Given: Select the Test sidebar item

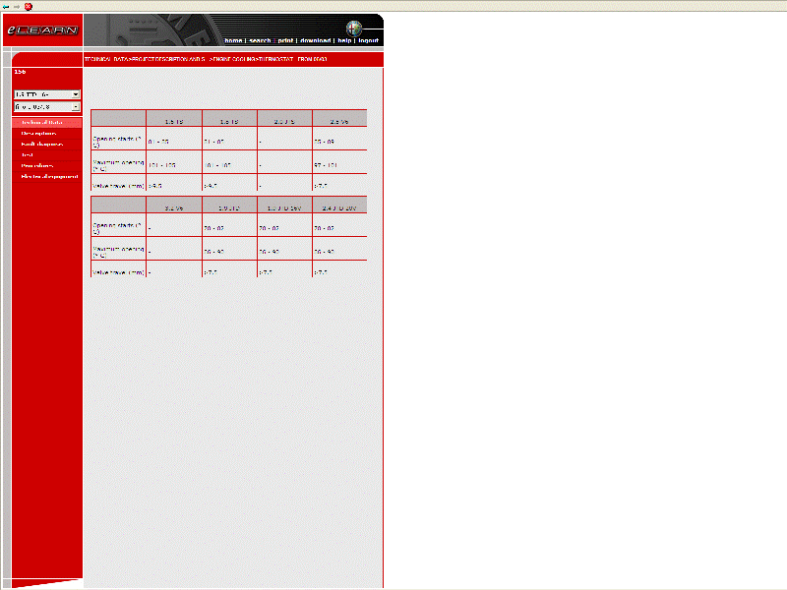Looking at the screenshot, I should [x=28, y=155].
